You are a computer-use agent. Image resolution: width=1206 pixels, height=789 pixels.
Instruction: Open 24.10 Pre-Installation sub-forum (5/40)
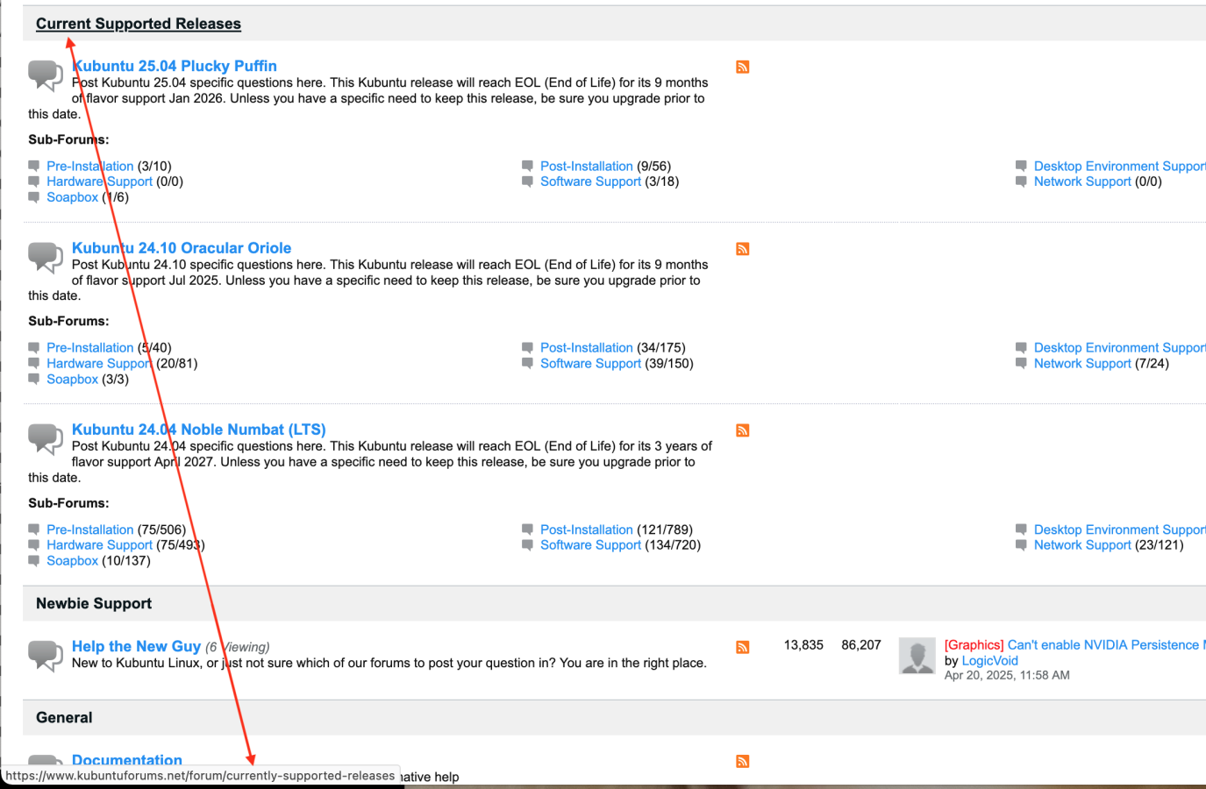click(90, 348)
